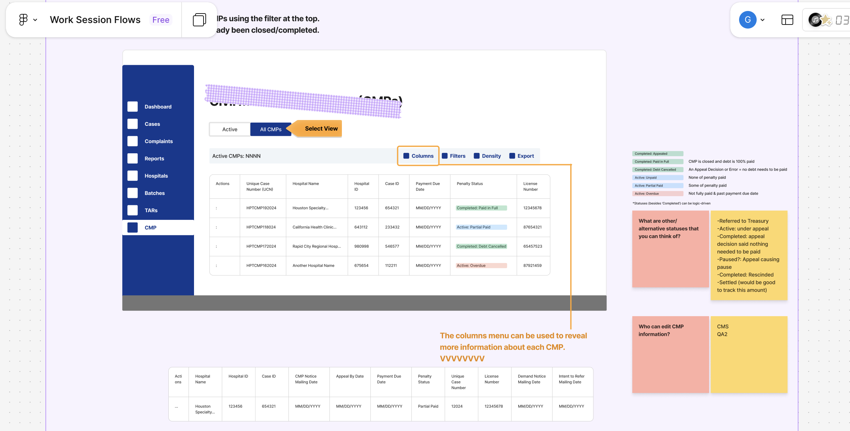Click the Dashboard sidebar icon square

[x=133, y=106]
